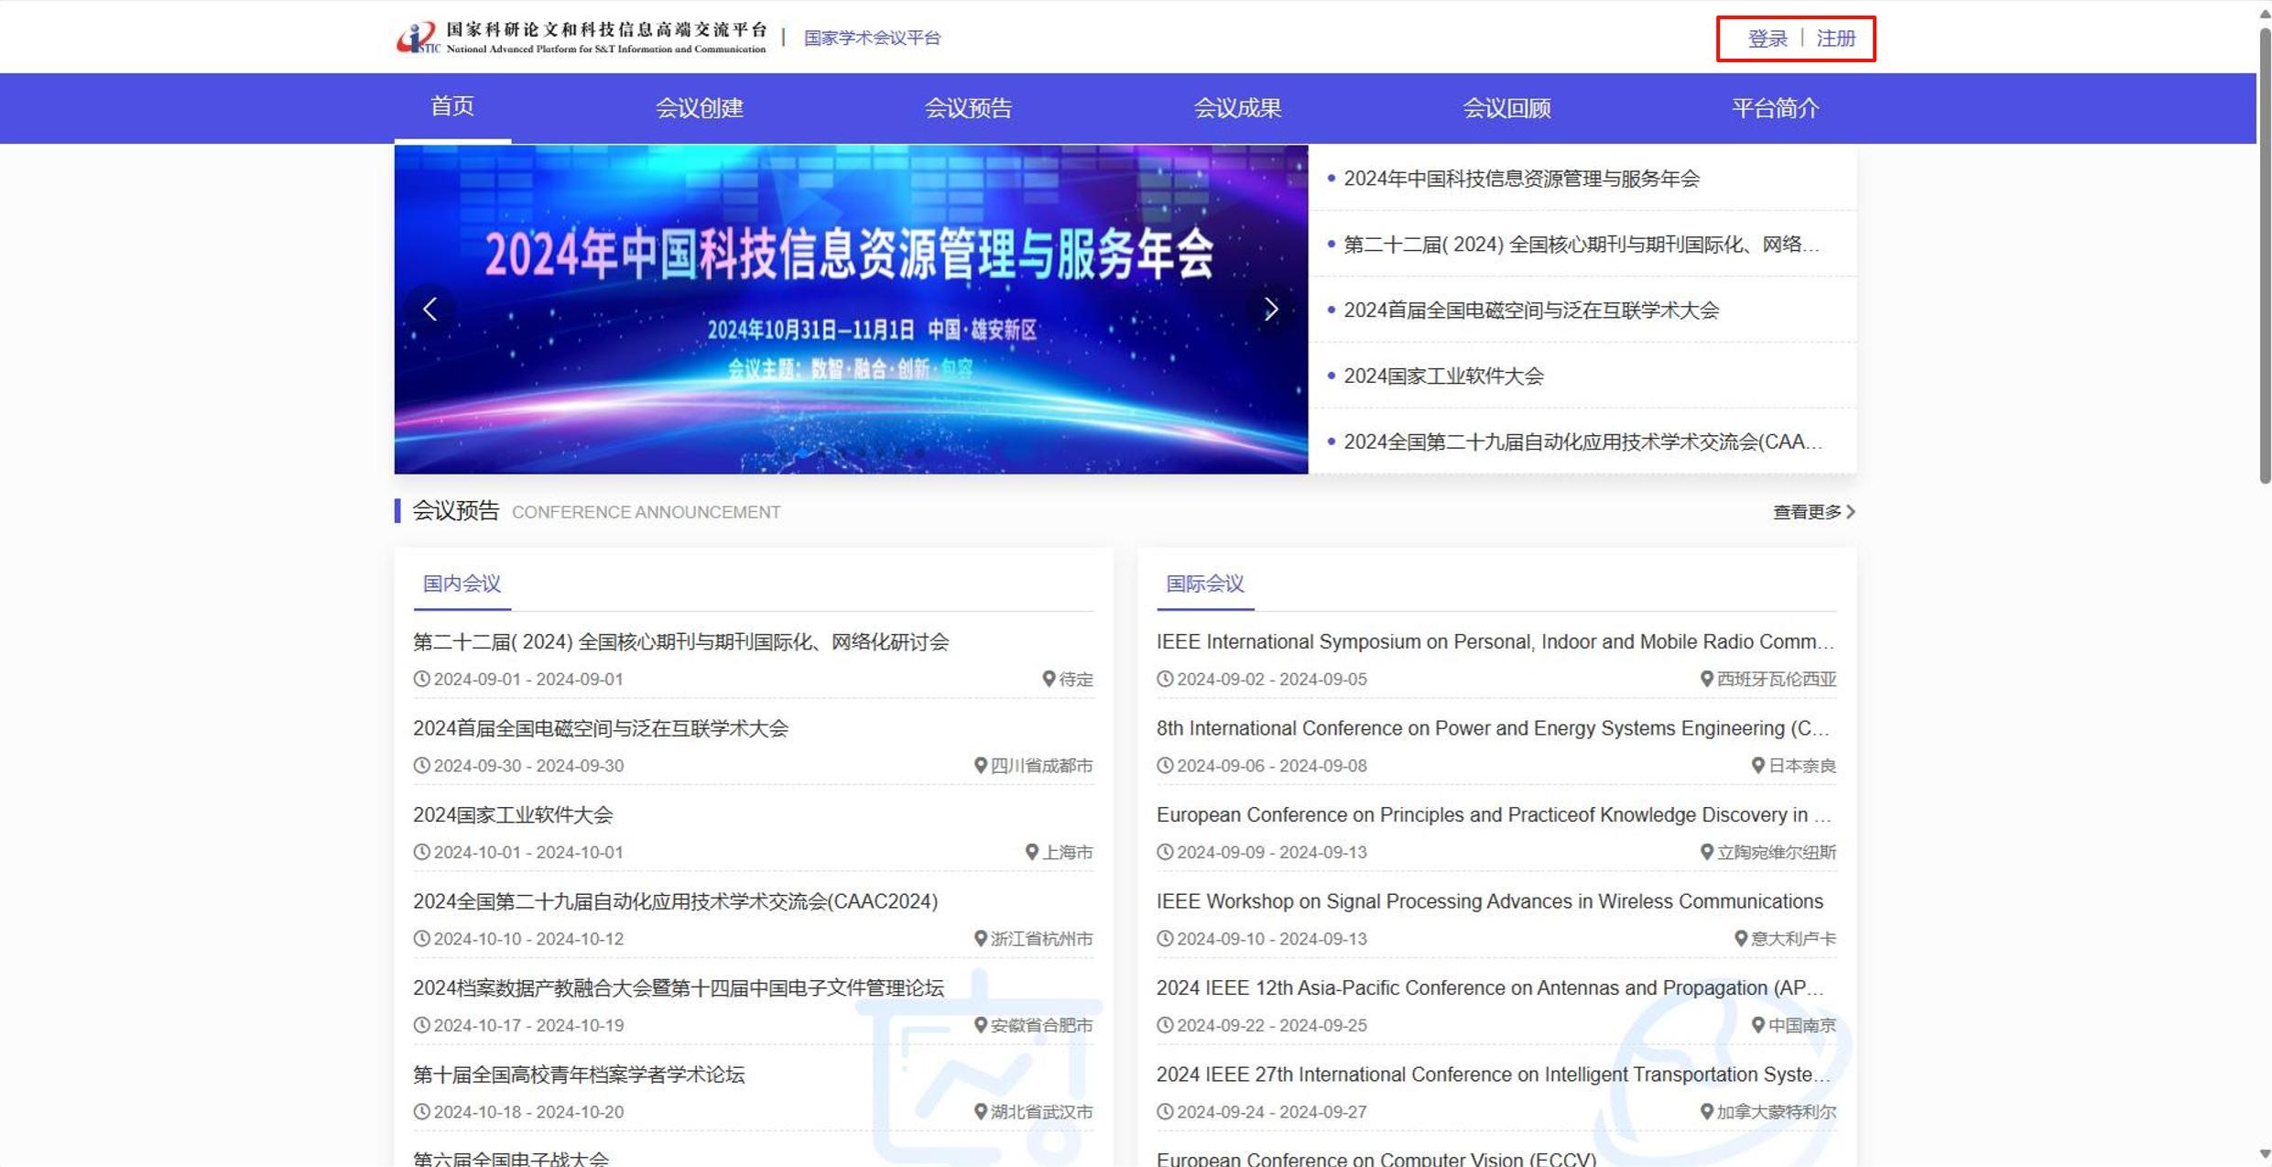Image resolution: width=2272 pixels, height=1167 pixels.
Task: Click clock icon before 2024-09-06 - 2024-09-08
Action: tap(1165, 765)
